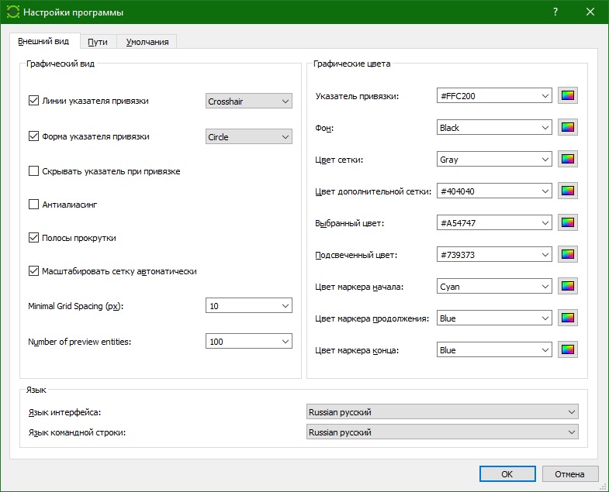Open color picker for Выбранный цвет
Image resolution: width=609 pixels, height=492 pixels.
(x=568, y=223)
